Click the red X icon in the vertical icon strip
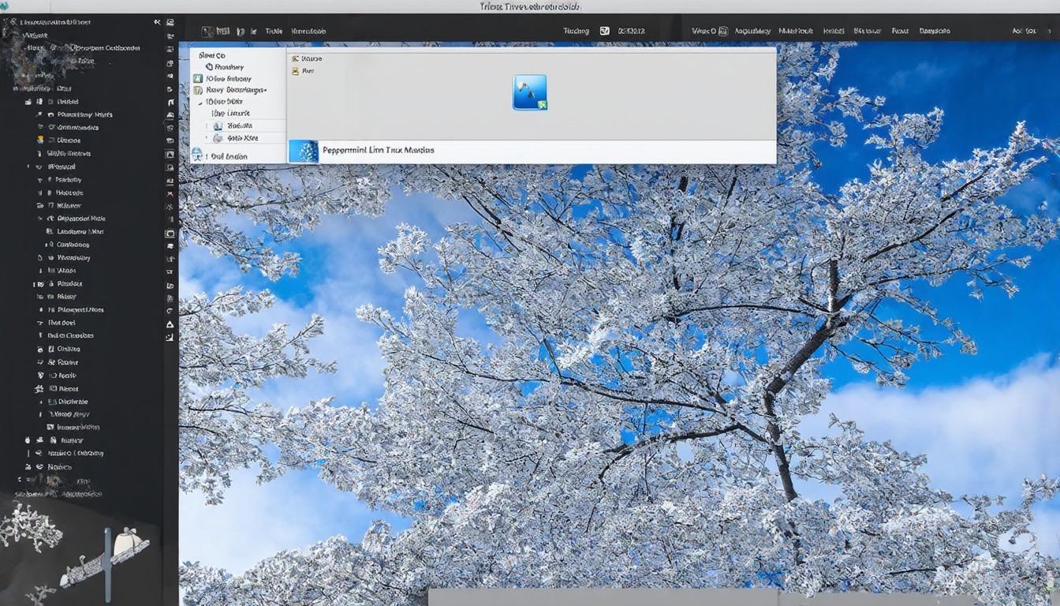 pyautogui.click(x=170, y=193)
